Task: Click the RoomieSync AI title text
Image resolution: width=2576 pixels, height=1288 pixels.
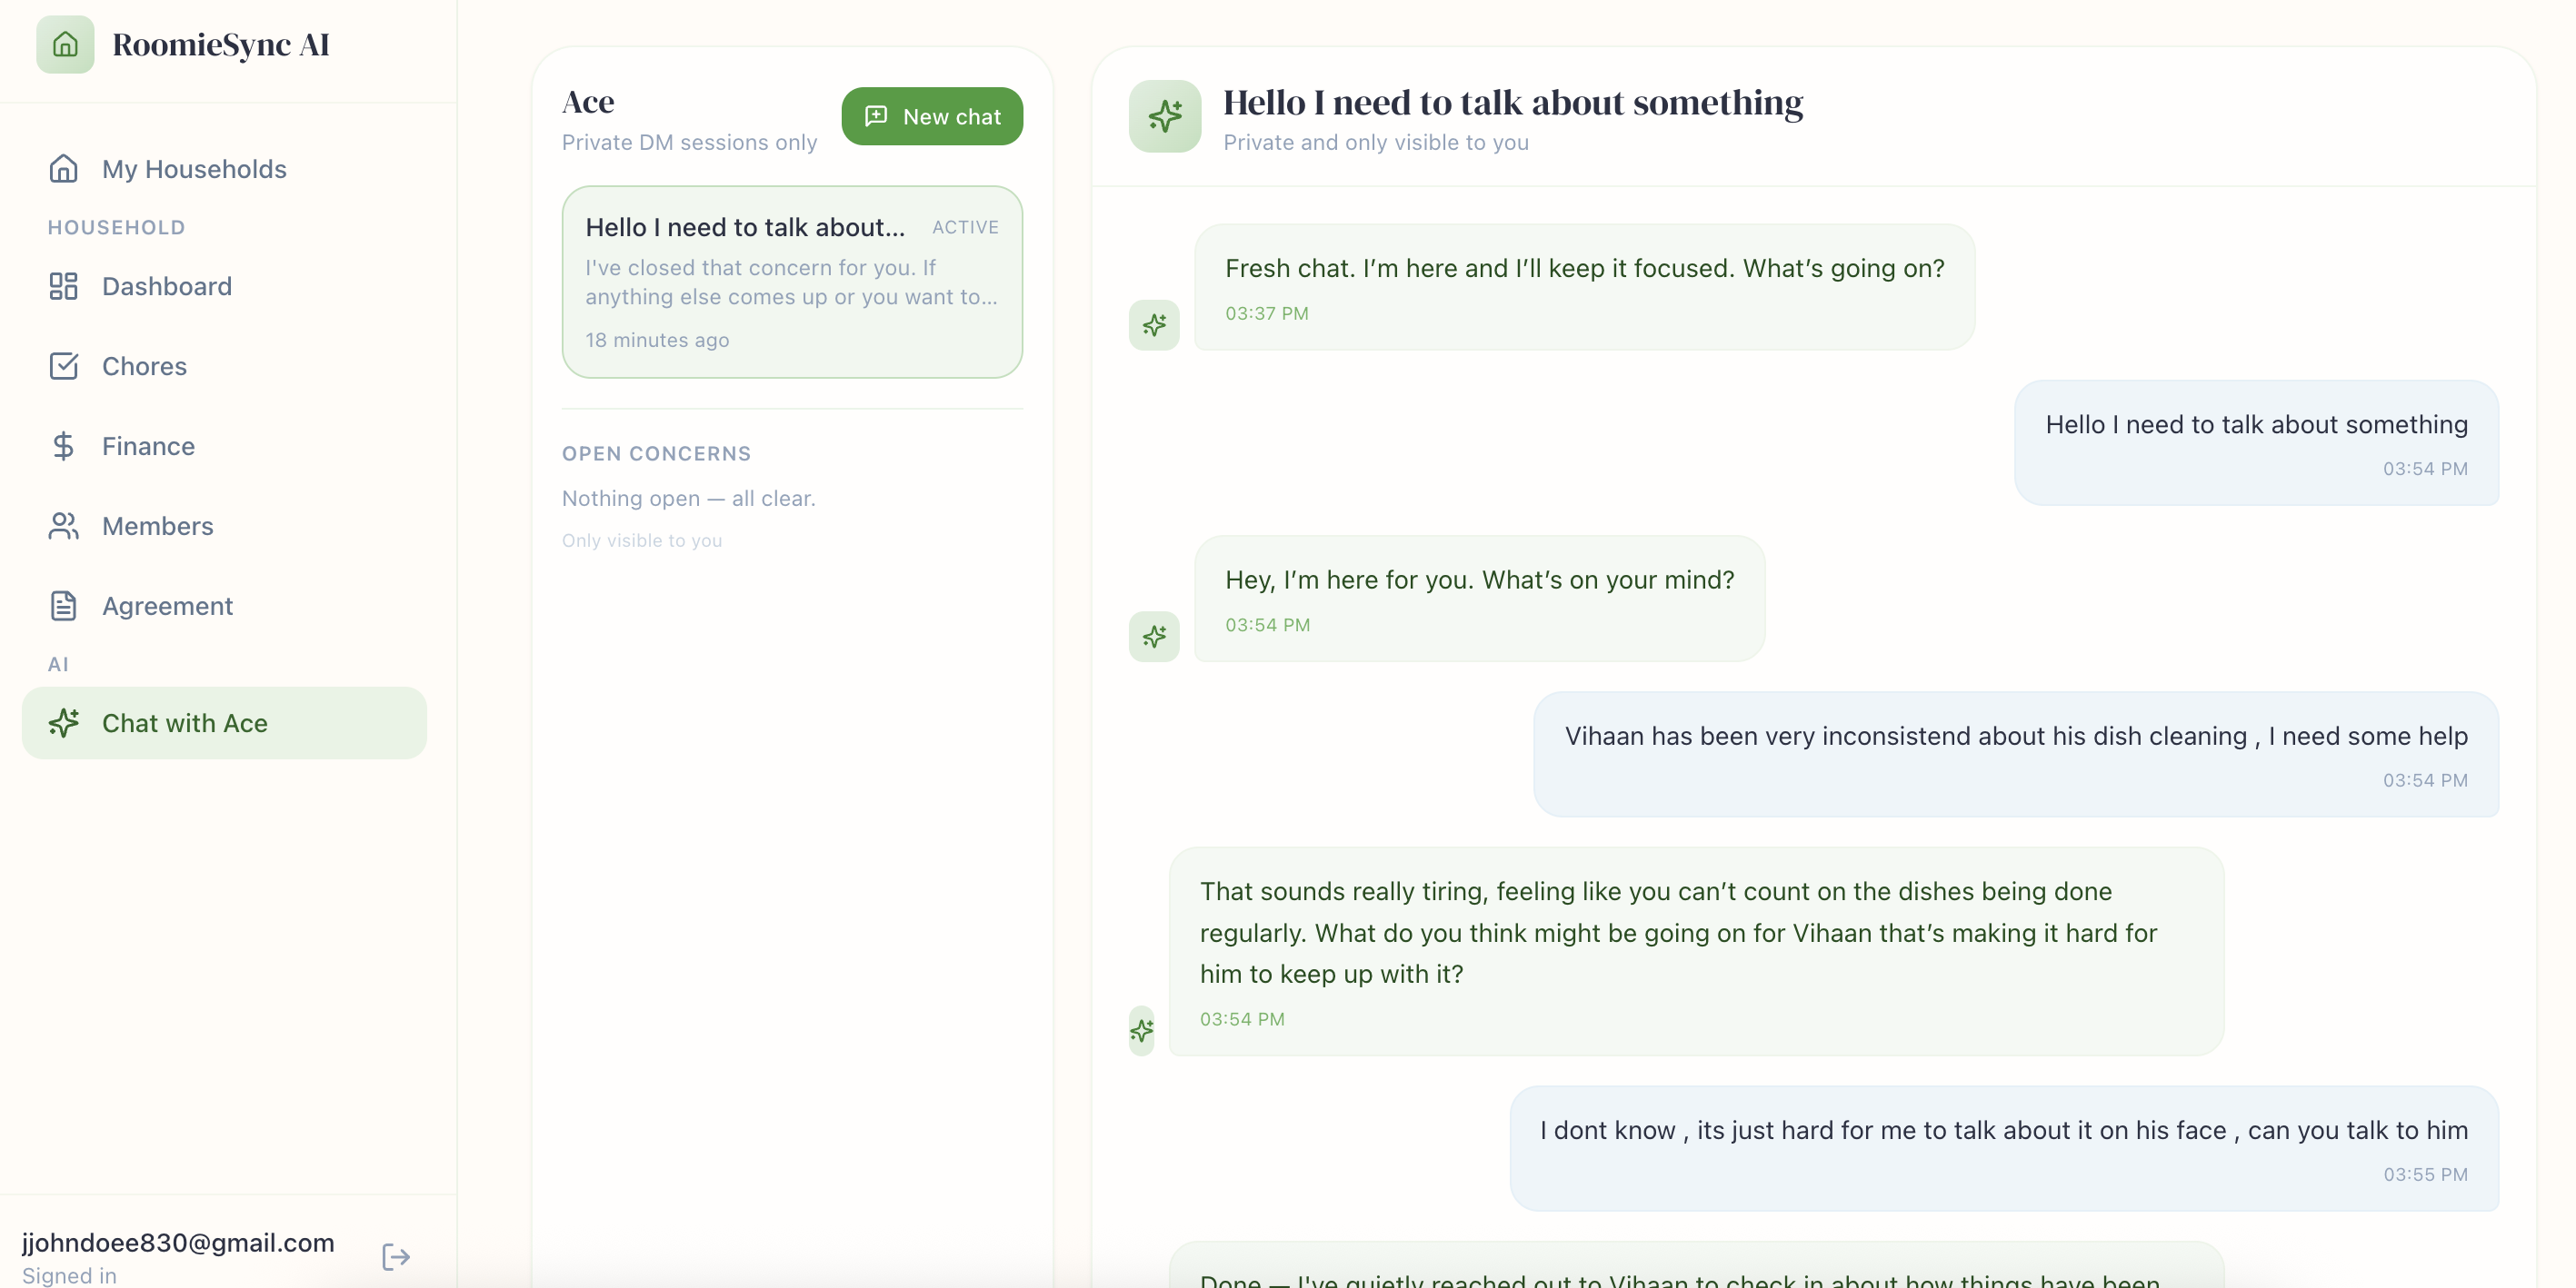Action: point(221,44)
